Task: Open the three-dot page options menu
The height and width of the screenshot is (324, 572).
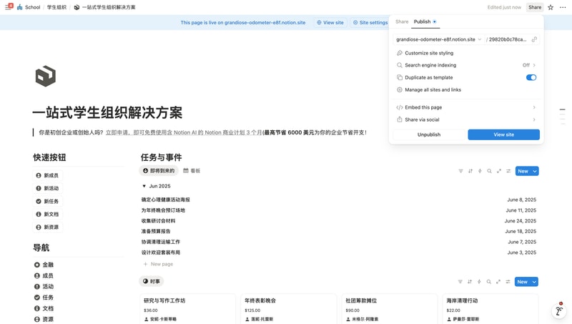Action: [563, 7]
